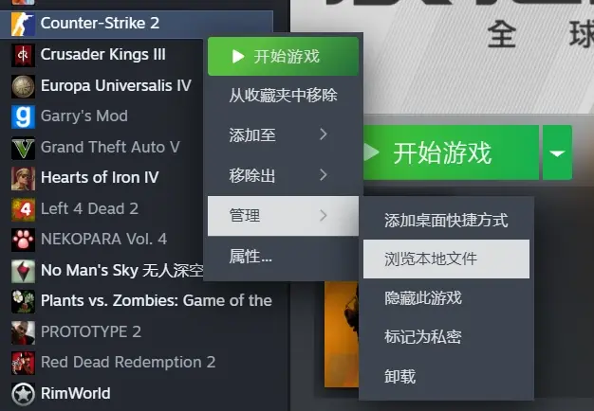
Task: Select Hearts of Iron IV in library
Action: 100,177
